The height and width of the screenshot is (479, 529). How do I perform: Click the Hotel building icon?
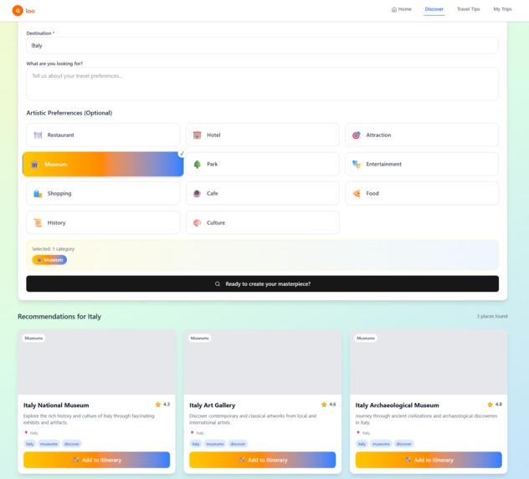(197, 135)
